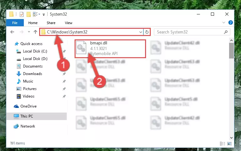Click the bmapi.dll gear file icon
241x151 pixels.
tap(81, 48)
